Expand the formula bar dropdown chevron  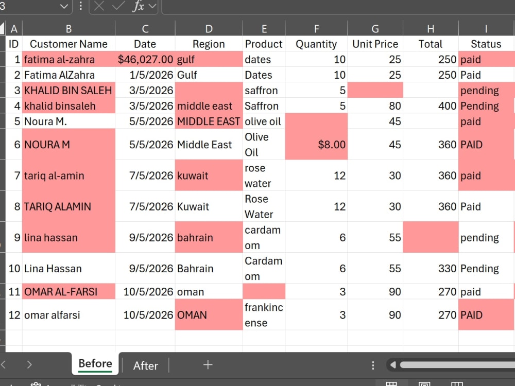click(x=152, y=6)
